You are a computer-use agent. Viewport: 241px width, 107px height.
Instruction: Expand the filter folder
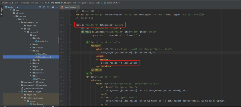click(30, 63)
